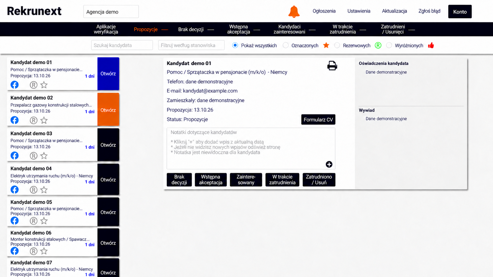Click the Rekrunext logo

34,11
